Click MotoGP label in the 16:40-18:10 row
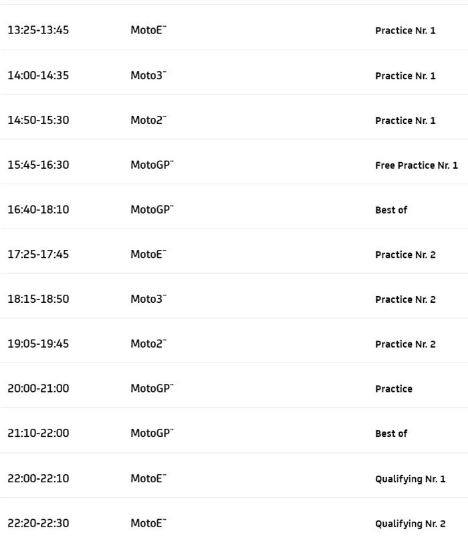 [151, 210]
